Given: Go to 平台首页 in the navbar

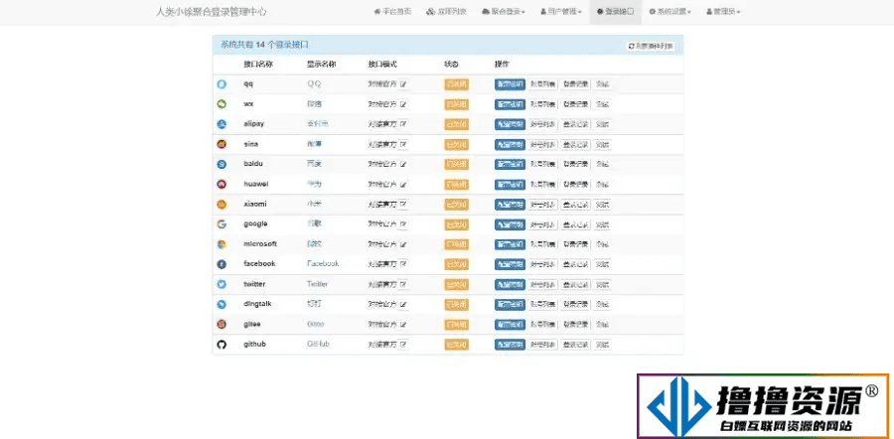Looking at the screenshot, I should (x=392, y=11).
